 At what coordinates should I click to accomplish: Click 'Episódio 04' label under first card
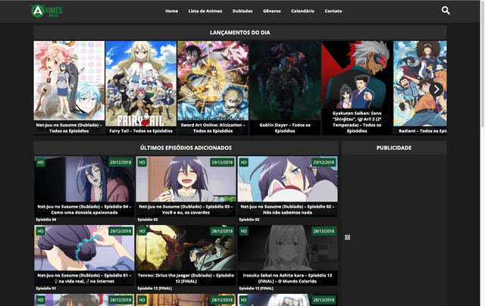coord(46,220)
